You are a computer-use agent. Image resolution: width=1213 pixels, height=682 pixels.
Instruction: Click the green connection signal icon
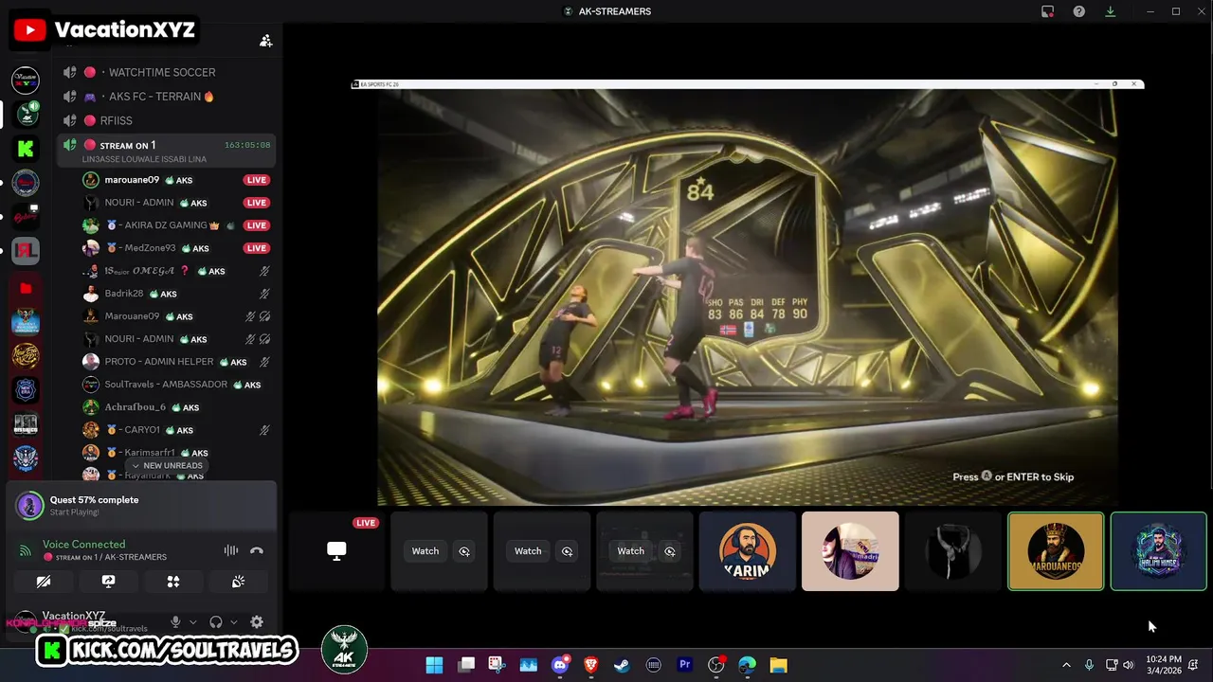click(x=26, y=550)
